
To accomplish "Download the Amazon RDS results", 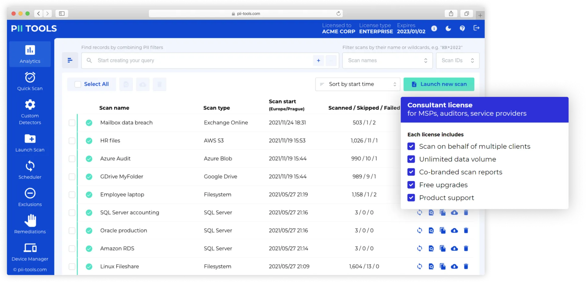I will (x=454, y=249).
